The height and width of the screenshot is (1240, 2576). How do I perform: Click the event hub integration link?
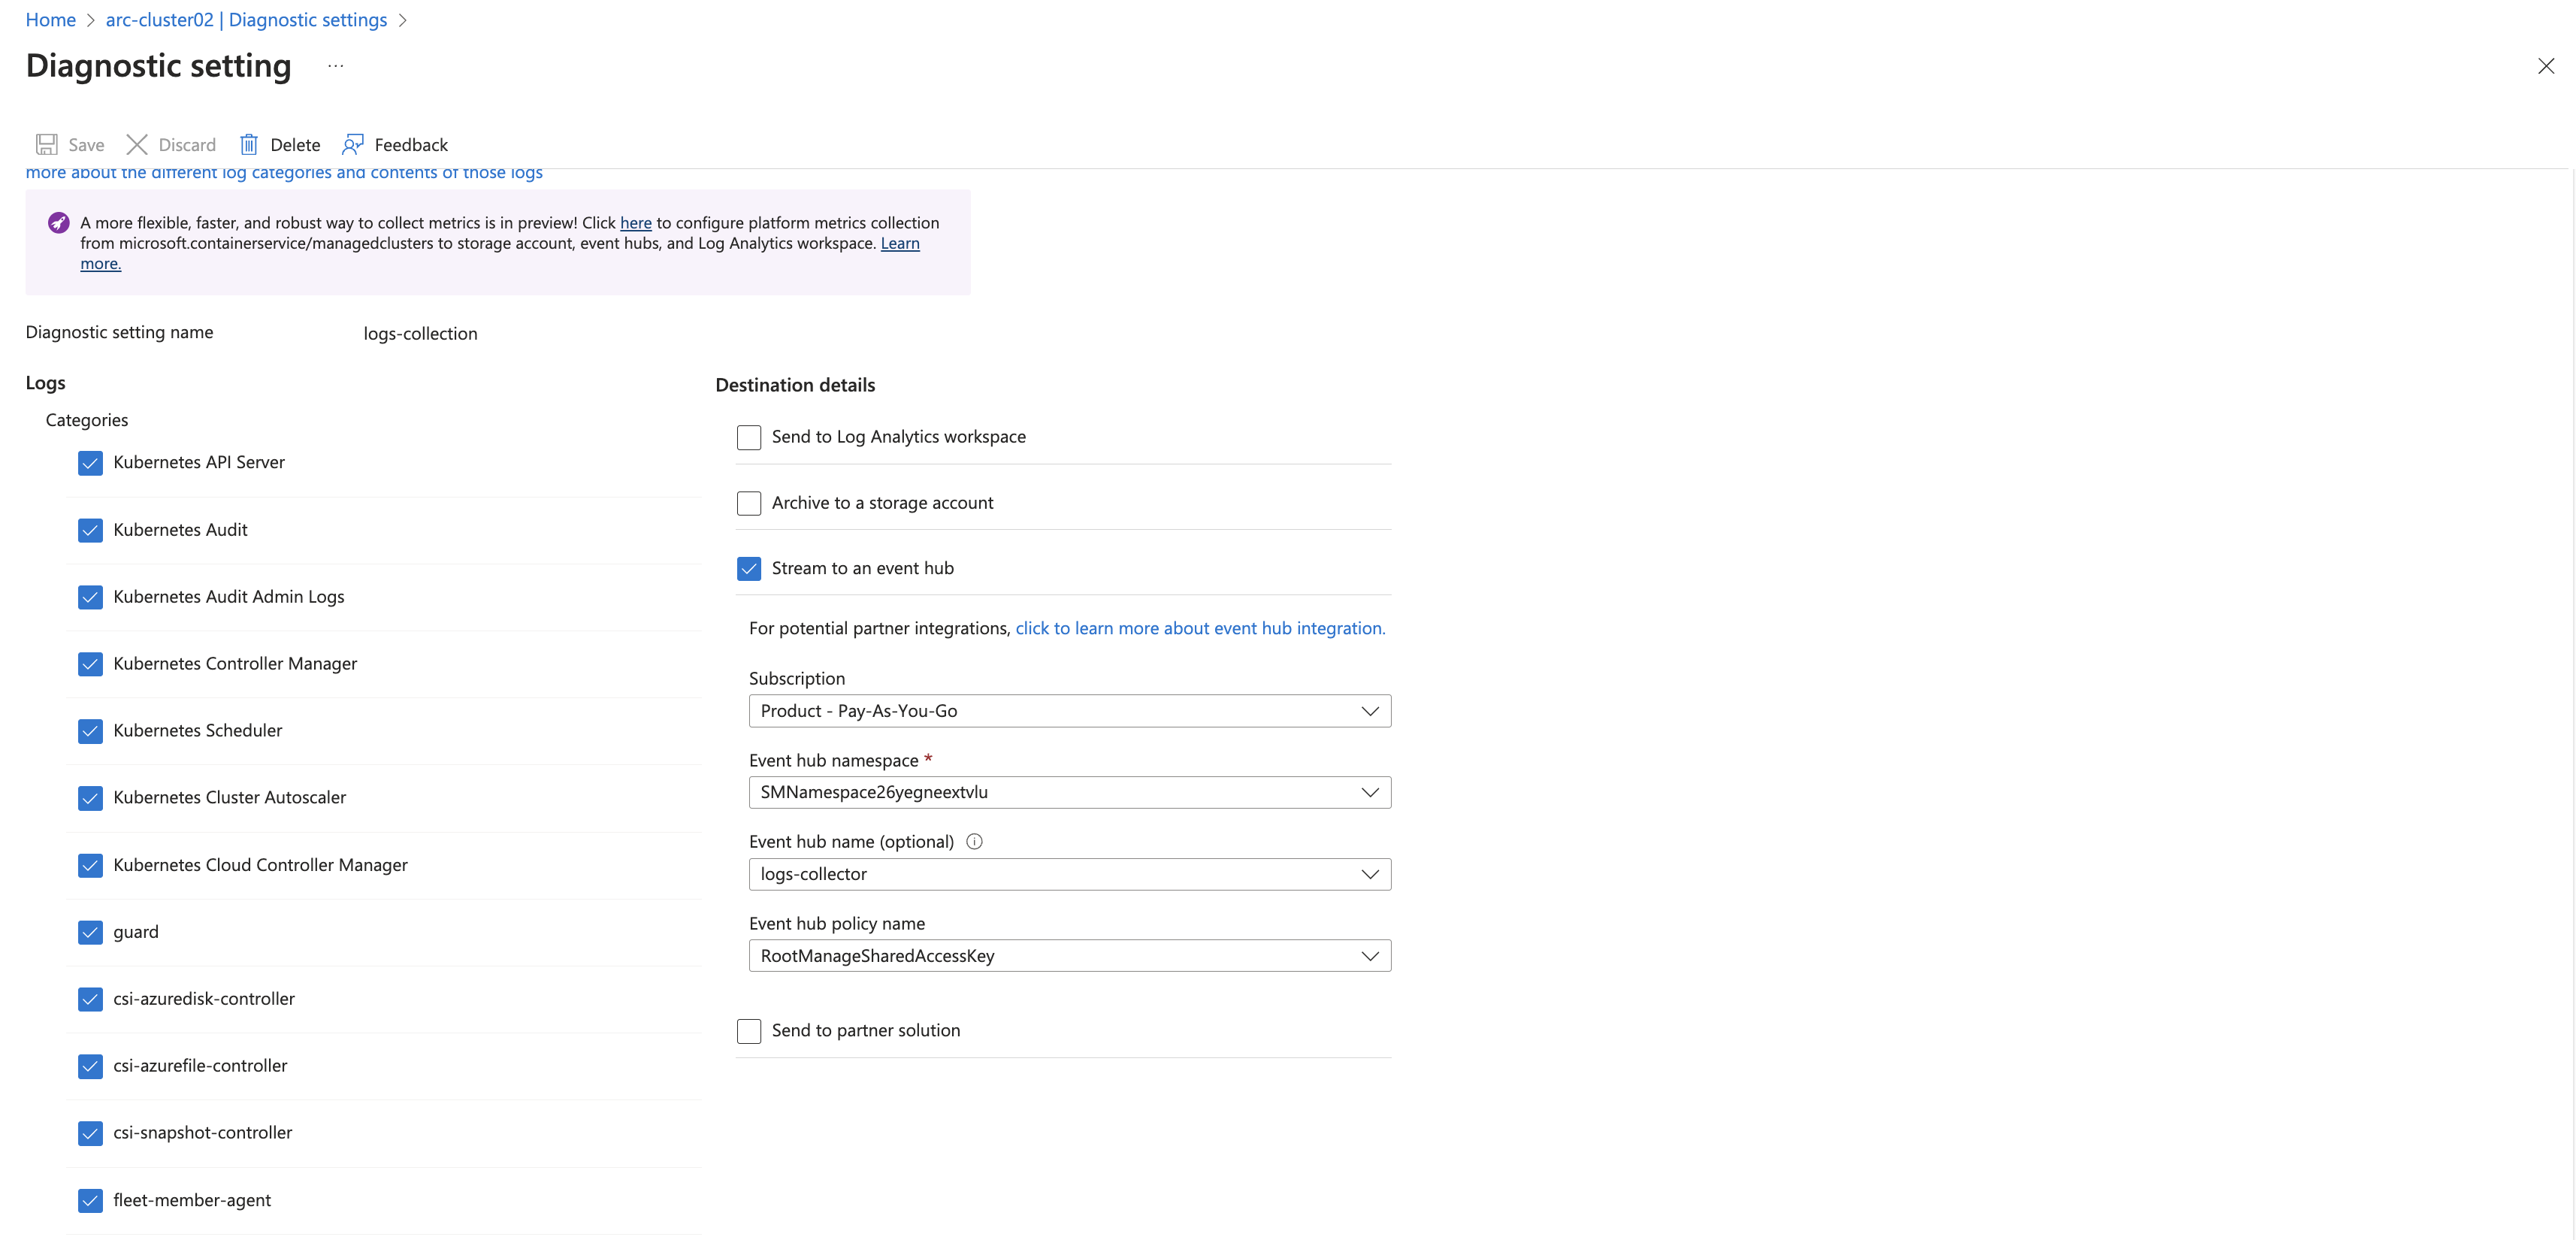[x=1200, y=628]
